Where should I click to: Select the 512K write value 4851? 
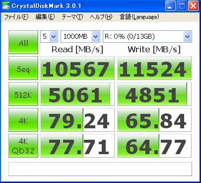coord(154,94)
